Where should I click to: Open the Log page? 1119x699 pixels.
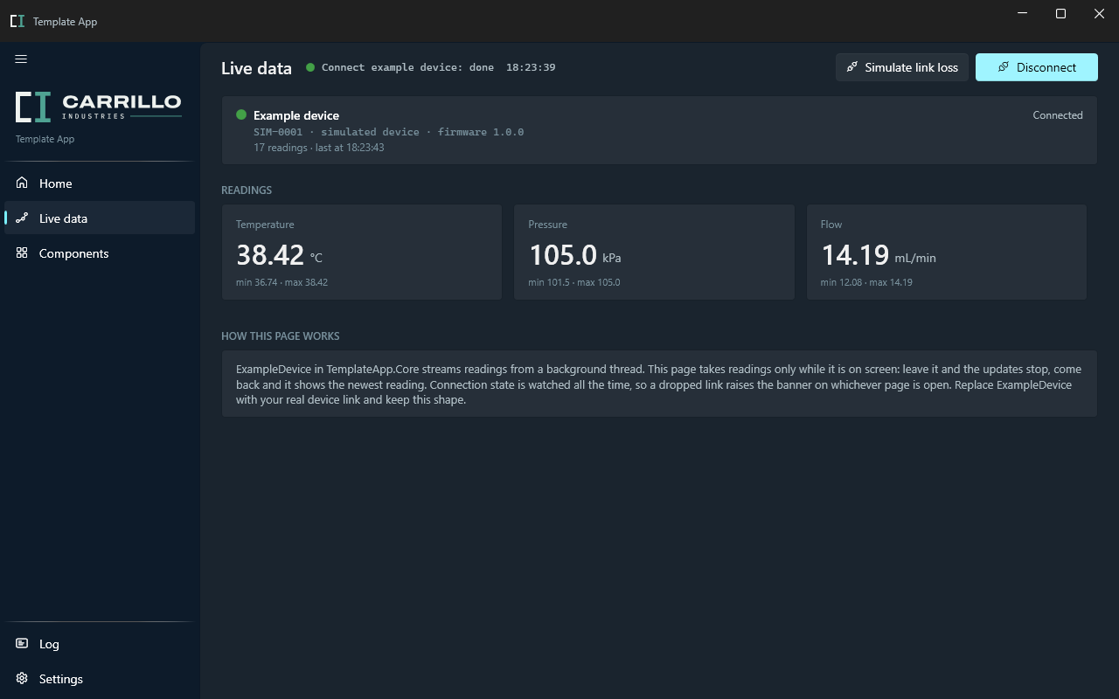(100, 643)
